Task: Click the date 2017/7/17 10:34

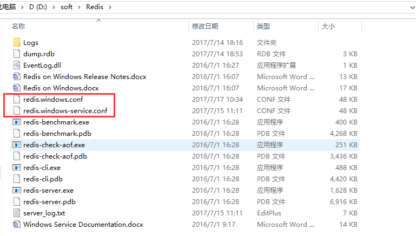Action: (217, 99)
